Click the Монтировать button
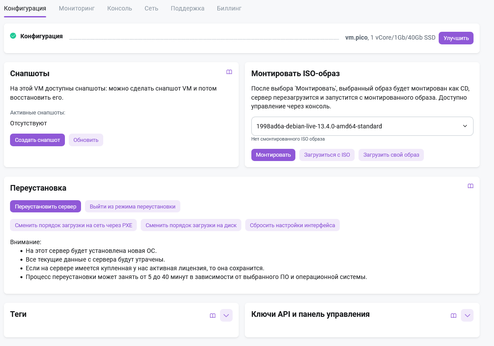 click(x=273, y=155)
